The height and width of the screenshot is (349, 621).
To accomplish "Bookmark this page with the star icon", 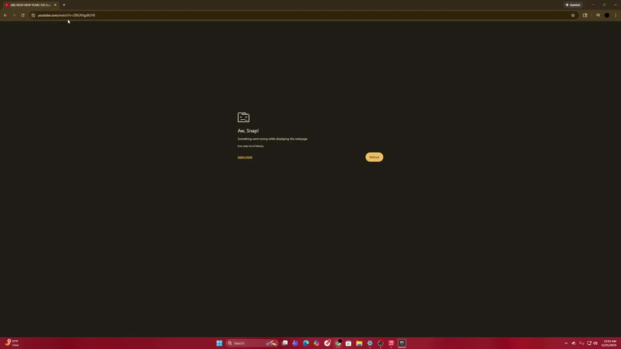I will pyautogui.click(x=573, y=15).
